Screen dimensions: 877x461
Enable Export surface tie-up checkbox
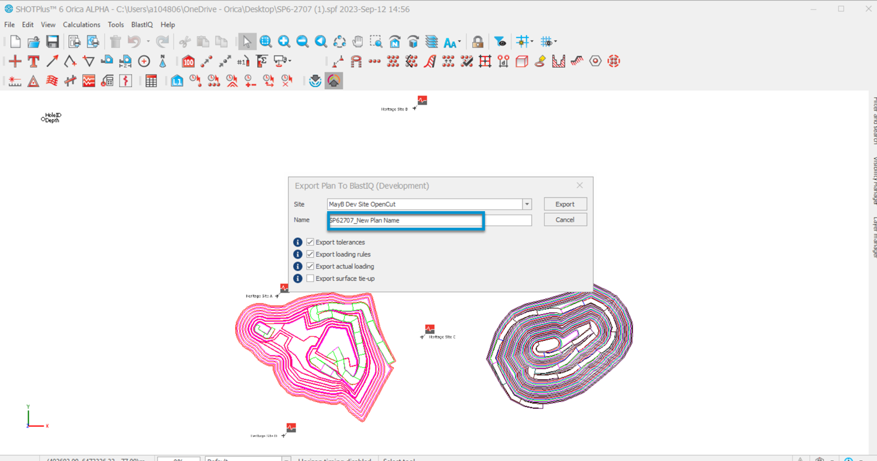coord(310,279)
